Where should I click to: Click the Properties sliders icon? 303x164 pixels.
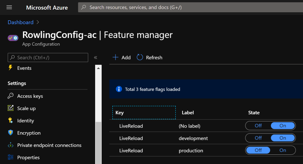[x=10, y=157]
